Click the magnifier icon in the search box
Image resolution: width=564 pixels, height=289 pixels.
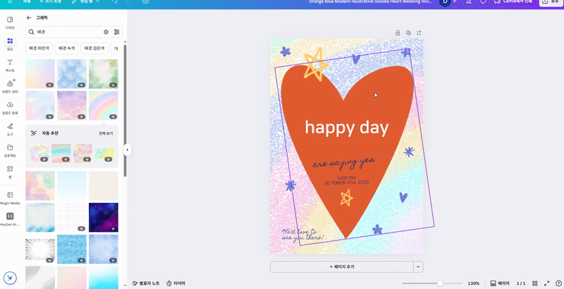point(32,32)
